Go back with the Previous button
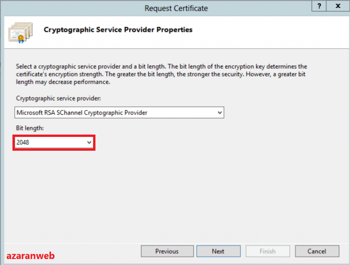The width and height of the screenshot is (350, 265). point(166,251)
